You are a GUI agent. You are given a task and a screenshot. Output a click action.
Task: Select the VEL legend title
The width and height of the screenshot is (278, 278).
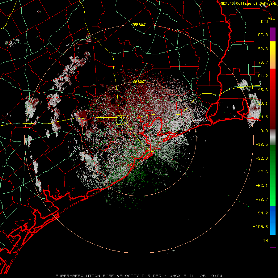click(271, 19)
